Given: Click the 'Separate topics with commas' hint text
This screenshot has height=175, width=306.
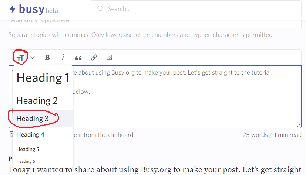Looking at the screenshot, I should (141, 35).
